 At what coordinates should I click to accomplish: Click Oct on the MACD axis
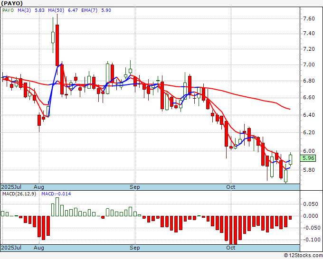click(x=230, y=248)
